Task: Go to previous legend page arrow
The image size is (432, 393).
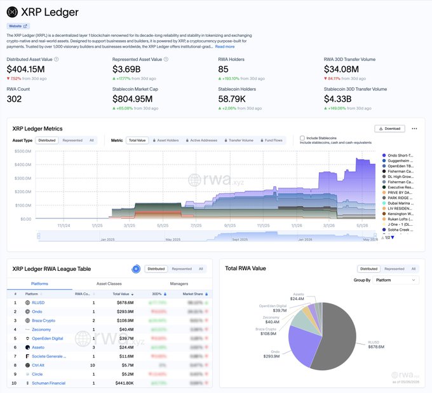Action: pos(382,237)
